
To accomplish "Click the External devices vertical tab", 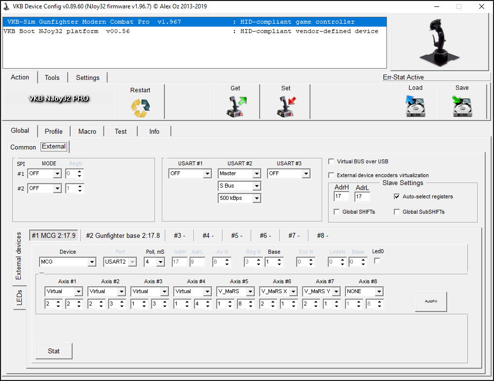I will (x=19, y=256).
